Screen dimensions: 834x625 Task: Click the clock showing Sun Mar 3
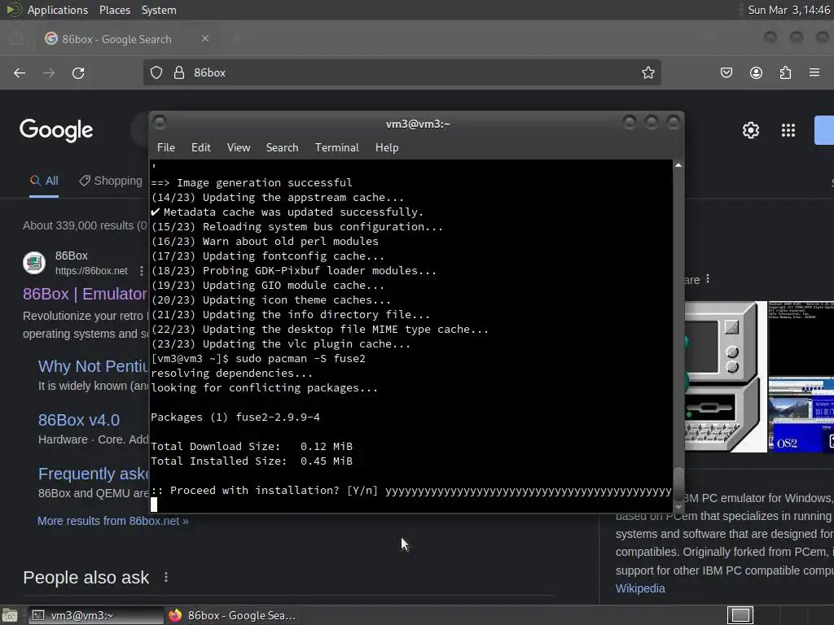[788, 10]
